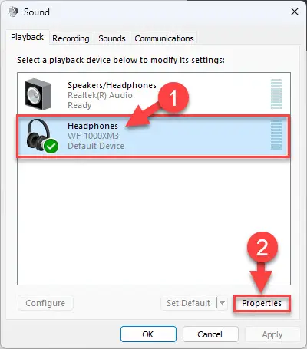Open the Communications tab
Image resolution: width=307 pixels, height=349 pixels.
(x=164, y=38)
